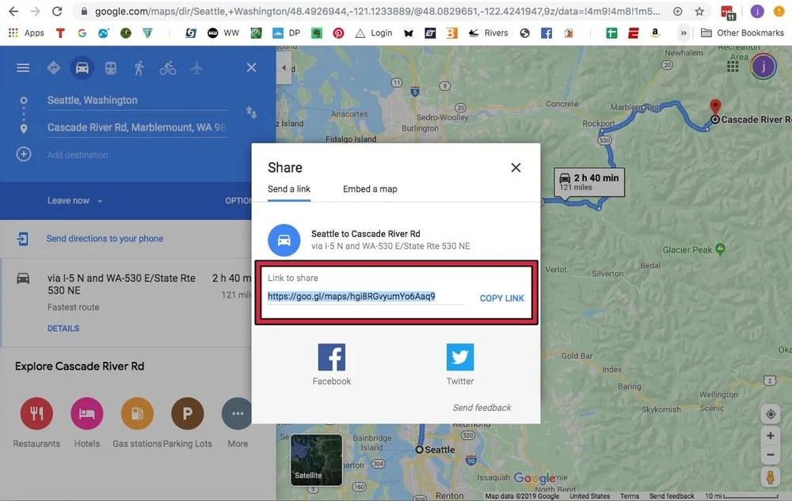Open the Google Maps hamburger menu

point(23,67)
